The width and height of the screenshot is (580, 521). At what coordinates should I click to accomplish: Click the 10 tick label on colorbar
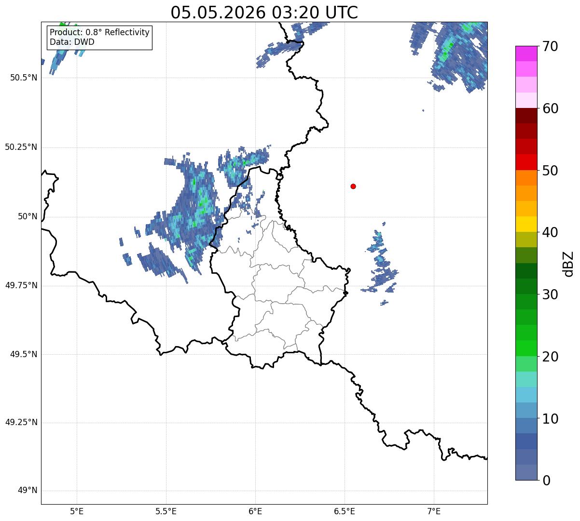coord(551,418)
